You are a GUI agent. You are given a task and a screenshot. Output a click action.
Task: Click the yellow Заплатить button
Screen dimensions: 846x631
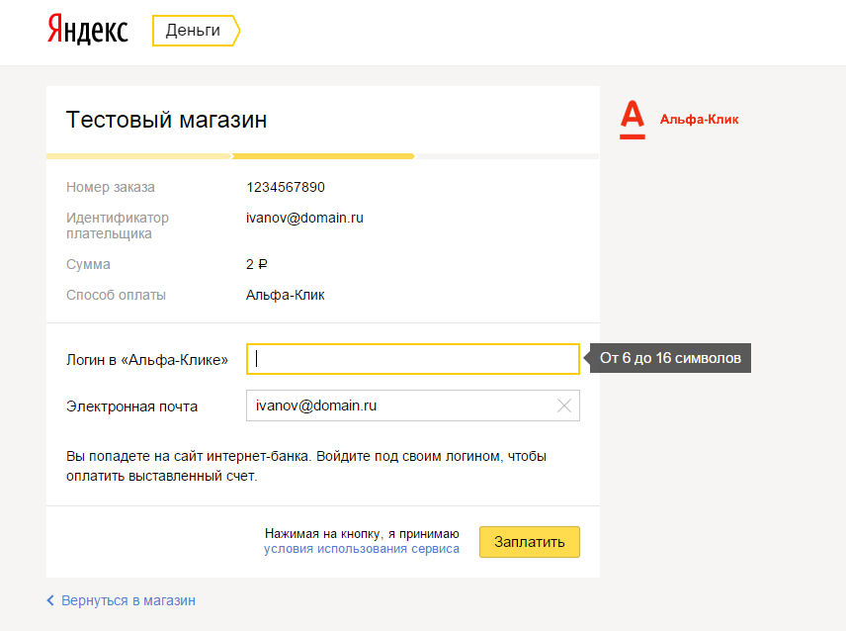pos(530,541)
